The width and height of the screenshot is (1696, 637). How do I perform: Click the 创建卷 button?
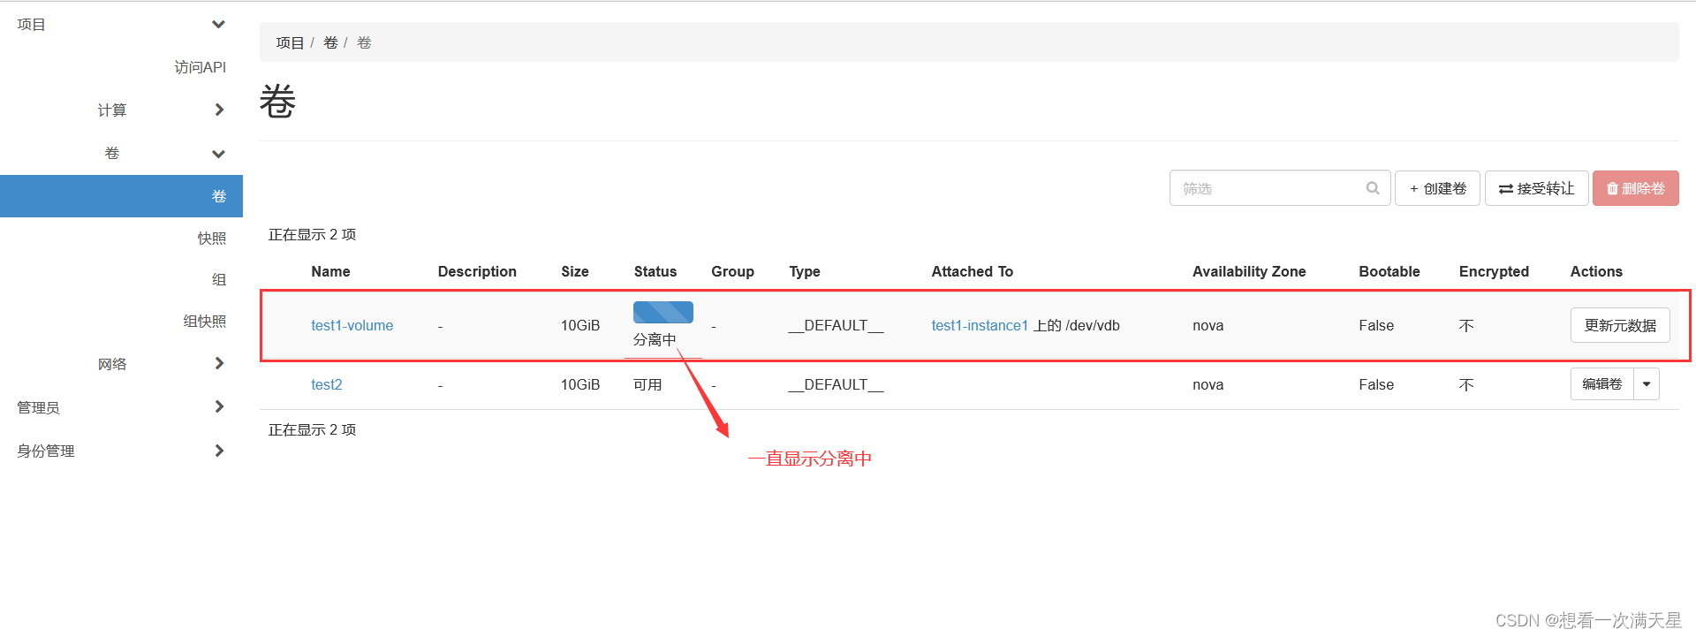1437,188
